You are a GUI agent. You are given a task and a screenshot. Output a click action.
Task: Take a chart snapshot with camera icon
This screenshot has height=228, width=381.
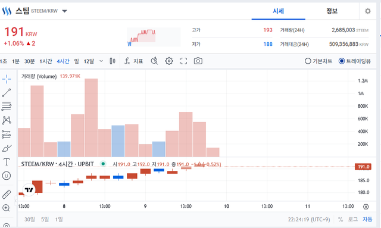click(198, 61)
